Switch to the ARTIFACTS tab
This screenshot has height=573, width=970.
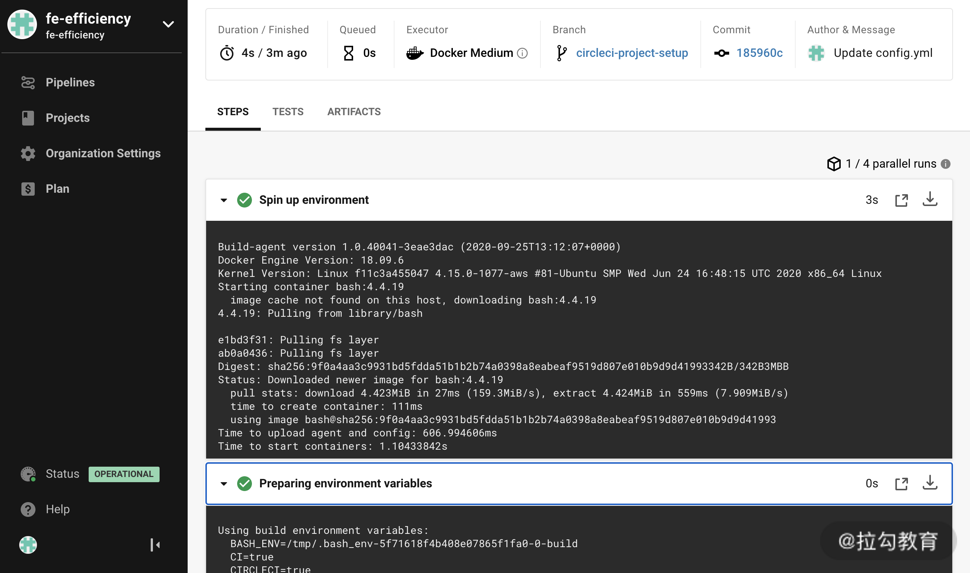click(353, 111)
